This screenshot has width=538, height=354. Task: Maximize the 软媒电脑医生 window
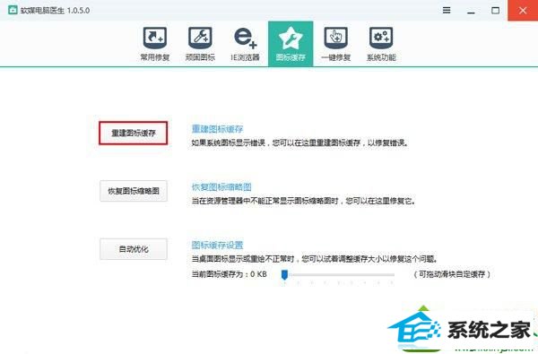(495, 10)
